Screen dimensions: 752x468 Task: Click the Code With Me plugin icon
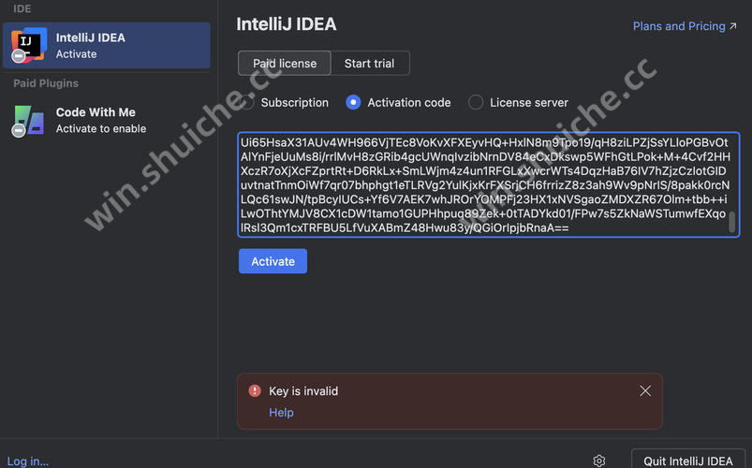(29, 120)
